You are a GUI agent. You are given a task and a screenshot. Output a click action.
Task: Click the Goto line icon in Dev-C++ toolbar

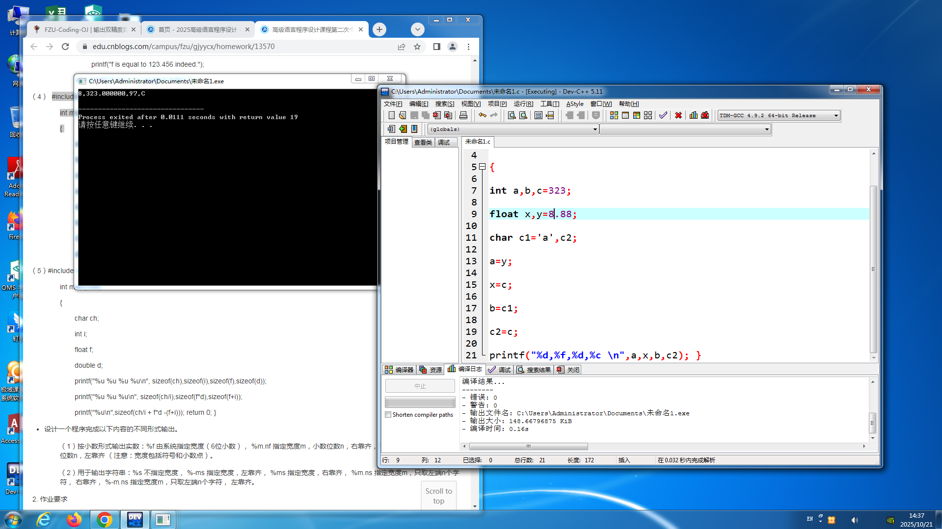(550, 115)
